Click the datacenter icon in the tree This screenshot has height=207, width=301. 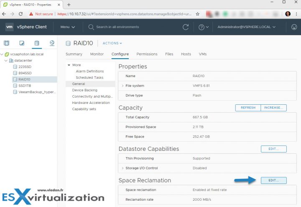[x=11, y=61]
